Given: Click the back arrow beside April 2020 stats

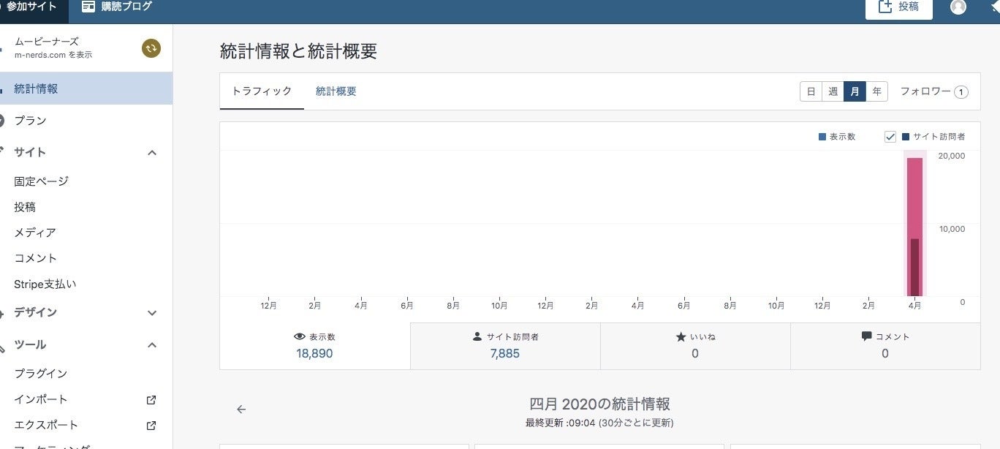Looking at the screenshot, I should [x=241, y=410].
